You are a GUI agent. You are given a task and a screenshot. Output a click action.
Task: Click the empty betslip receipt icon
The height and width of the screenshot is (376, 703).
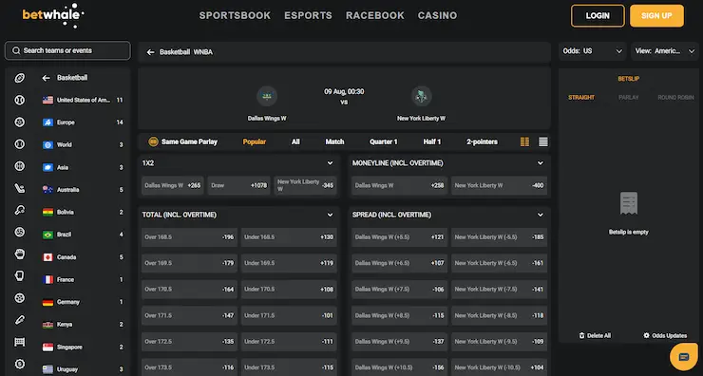629,203
